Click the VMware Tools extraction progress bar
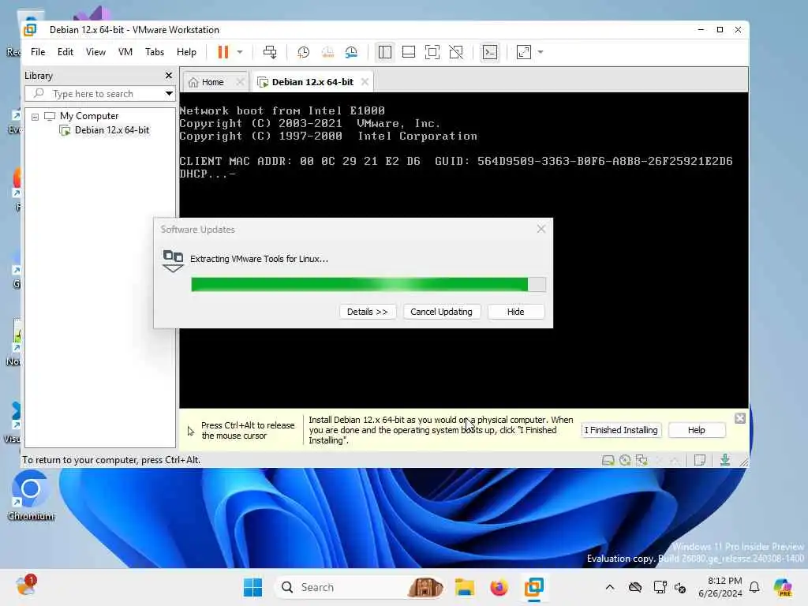The height and width of the screenshot is (606, 808). [x=368, y=284]
